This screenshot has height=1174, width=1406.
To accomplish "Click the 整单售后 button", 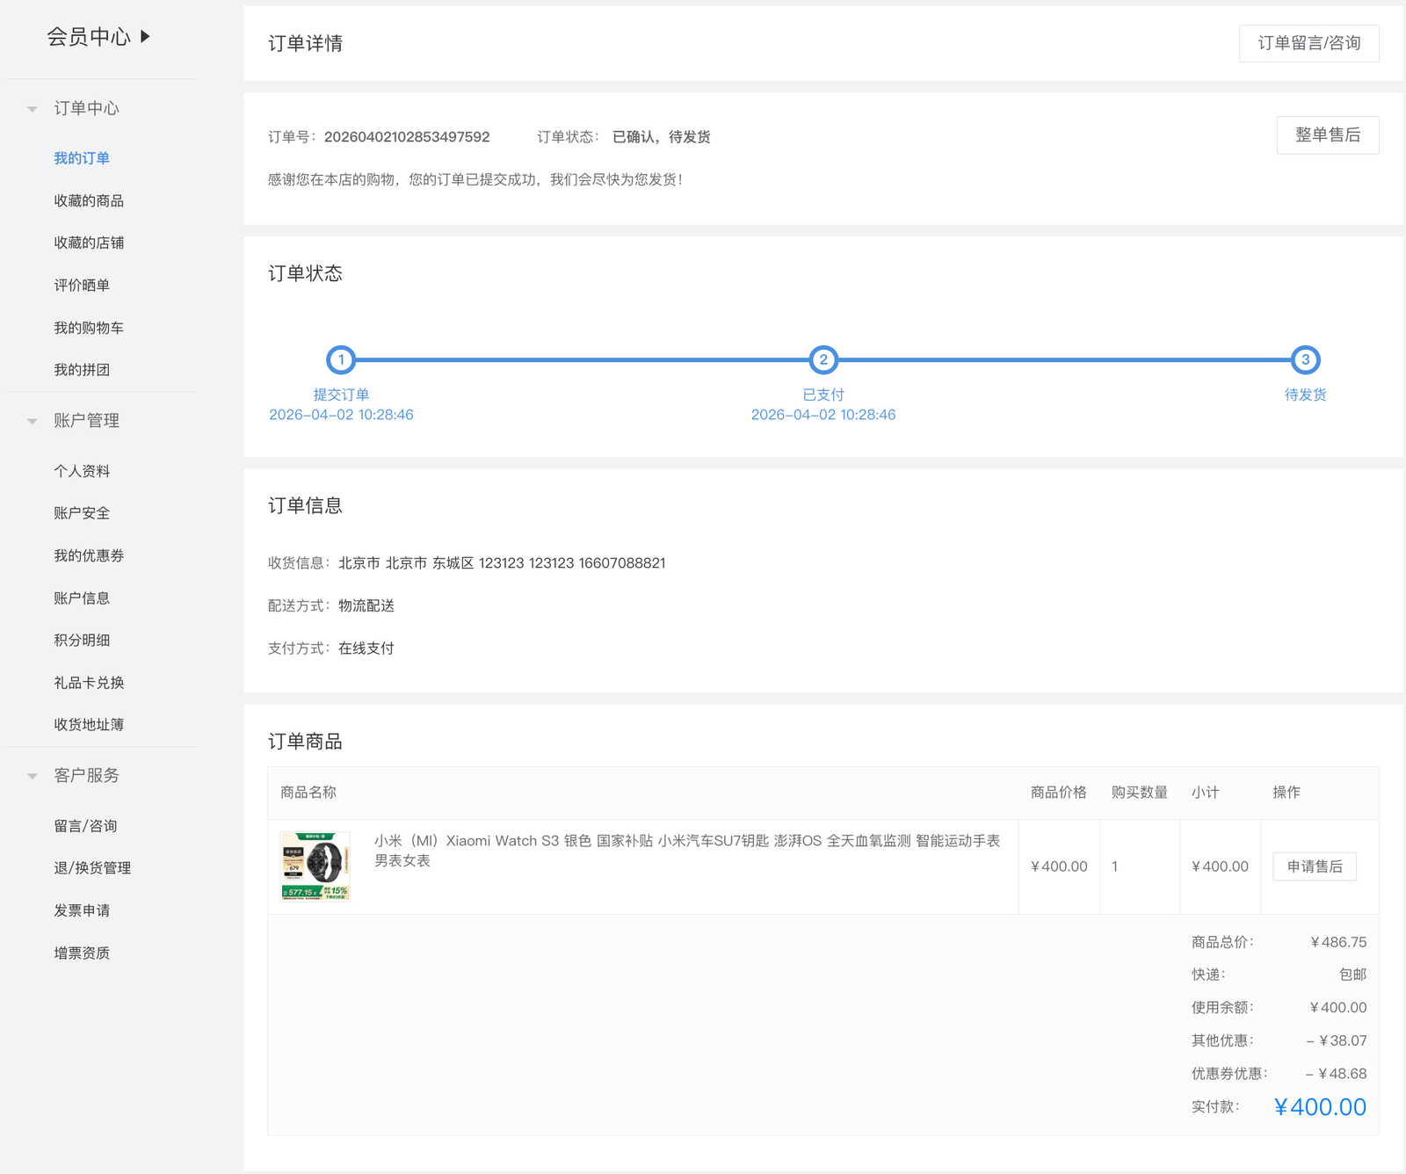I will coord(1327,135).
